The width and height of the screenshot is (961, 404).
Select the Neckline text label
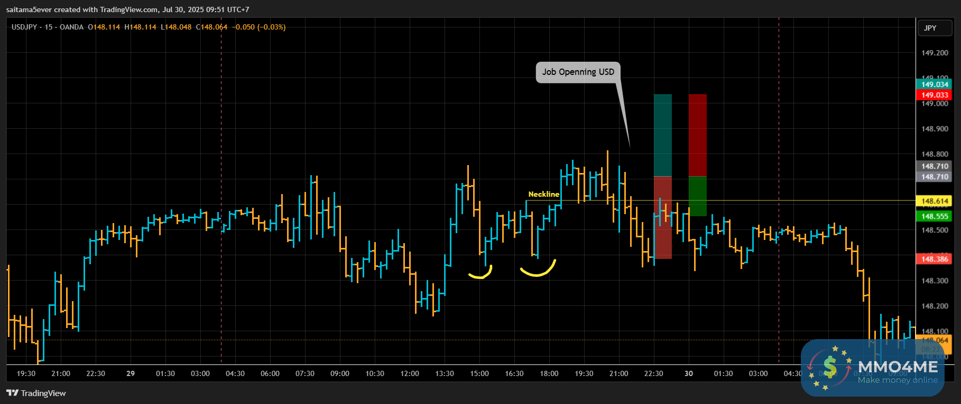tap(543, 194)
